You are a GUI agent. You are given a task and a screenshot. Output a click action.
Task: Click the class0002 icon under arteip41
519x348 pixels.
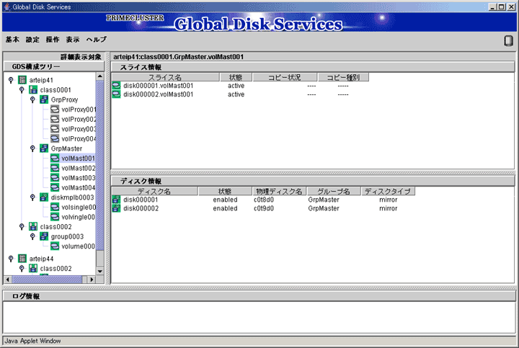[33, 227]
